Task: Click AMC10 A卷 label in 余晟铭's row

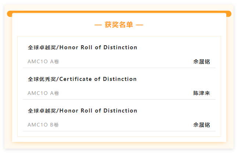Action: pyautogui.click(x=43, y=61)
